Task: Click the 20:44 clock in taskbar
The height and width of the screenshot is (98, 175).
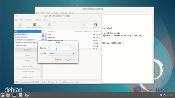Action: [172, 95]
